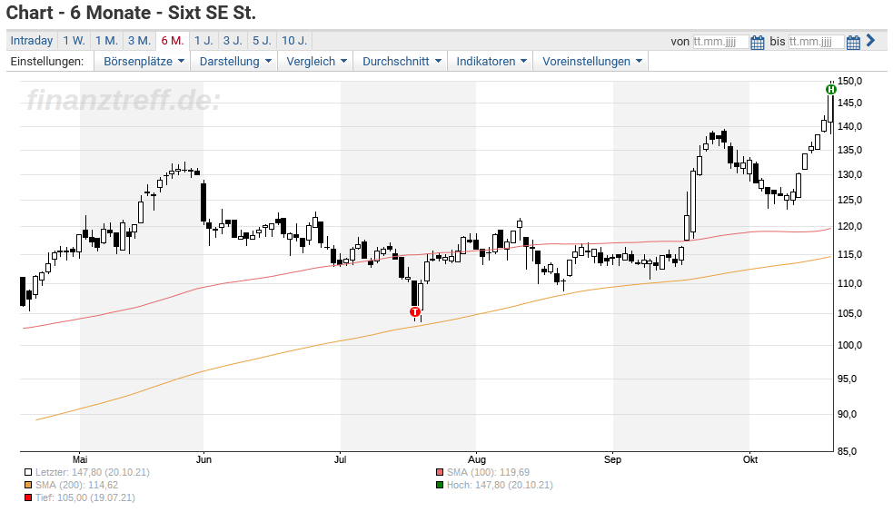Click the 'Mai' x-axis month label

point(80,459)
